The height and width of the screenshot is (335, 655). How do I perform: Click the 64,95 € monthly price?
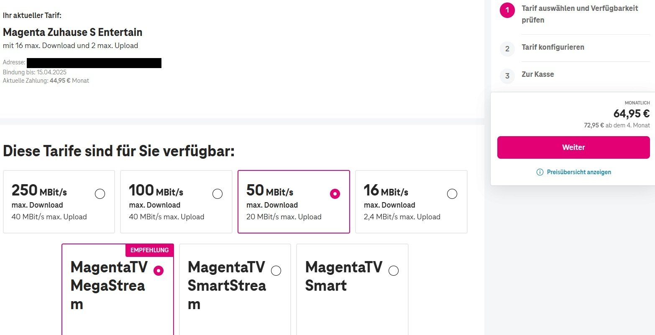click(x=631, y=114)
